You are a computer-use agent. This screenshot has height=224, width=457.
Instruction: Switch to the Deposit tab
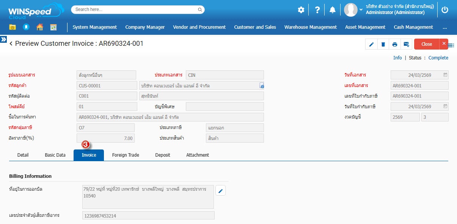pos(163,155)
